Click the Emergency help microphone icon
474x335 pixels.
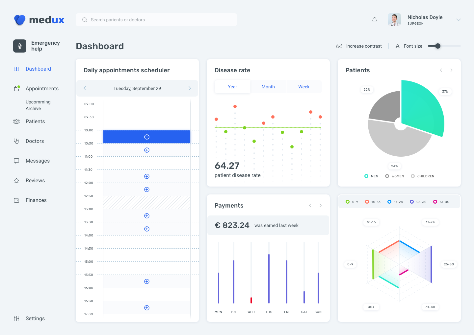coord(20,46)
